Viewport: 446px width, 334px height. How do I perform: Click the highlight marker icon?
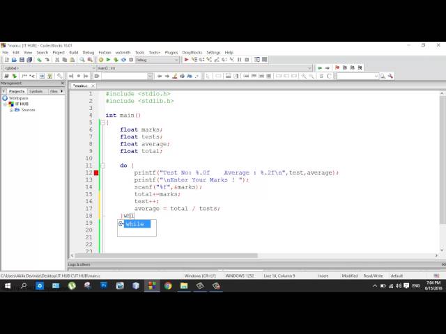[x=175, y=76]
